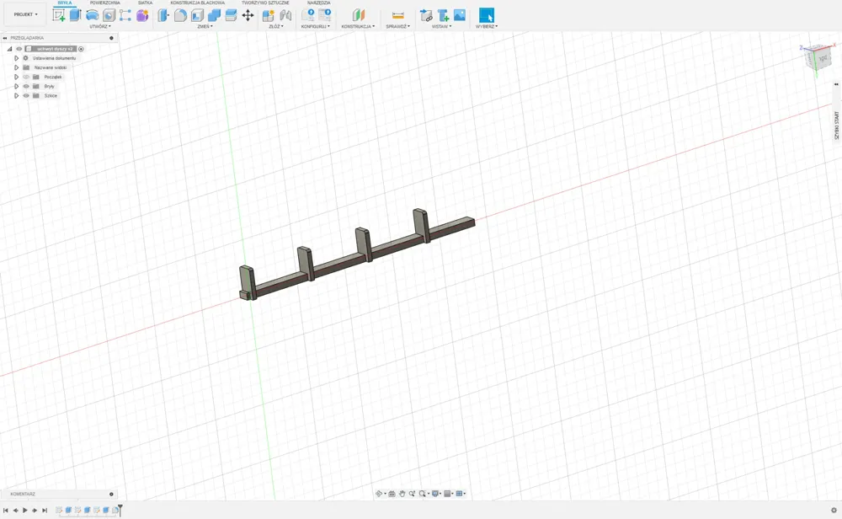Click the ViewCube in the corner
This screenshot has width=842, height=519.
pyautogui.click(x=819, y=57)
